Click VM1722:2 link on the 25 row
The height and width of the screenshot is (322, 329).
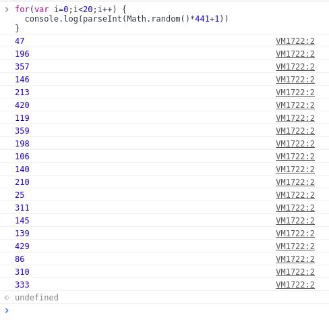tap(295, 195)
